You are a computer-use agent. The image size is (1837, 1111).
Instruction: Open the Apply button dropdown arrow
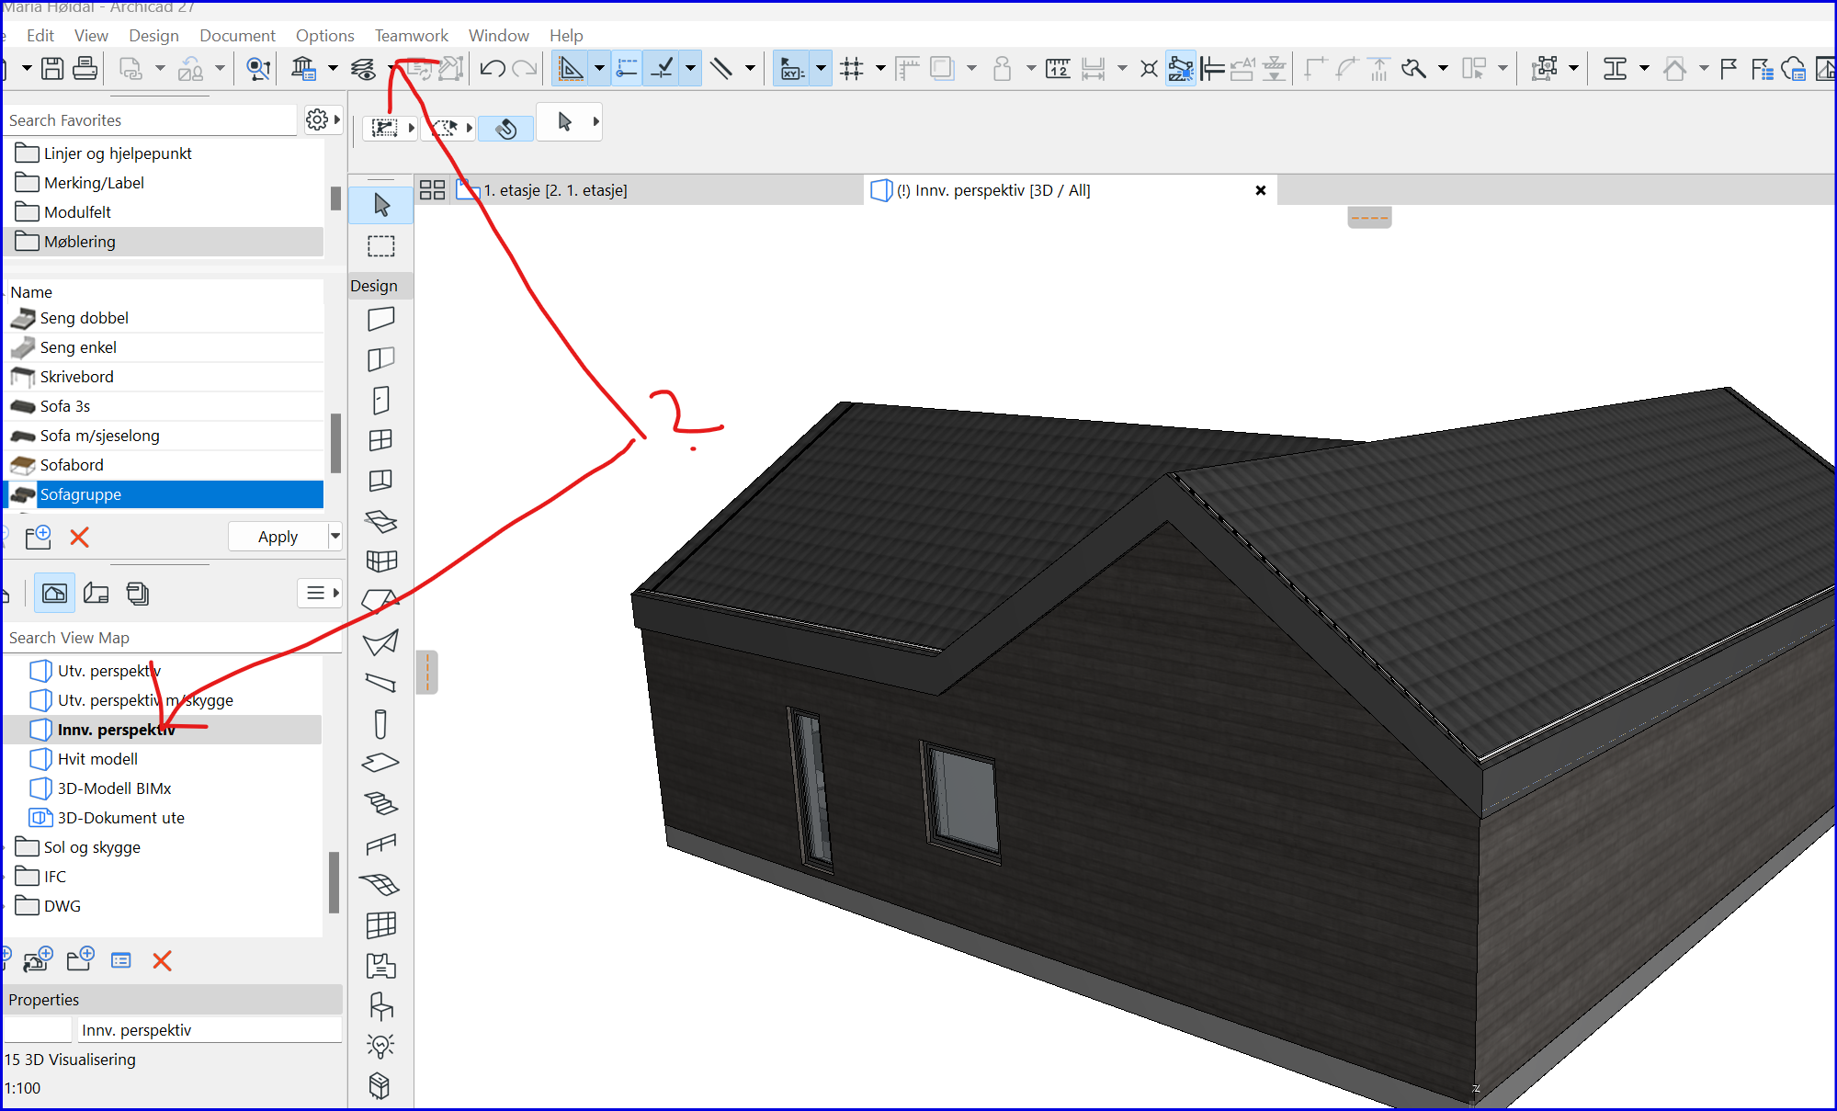coord(335,537)
